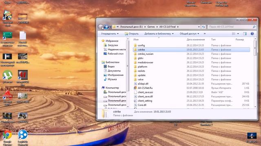Open the 'Музыка' library
The width and height of the screenshot is (261, 146).
tap(112, 79)
